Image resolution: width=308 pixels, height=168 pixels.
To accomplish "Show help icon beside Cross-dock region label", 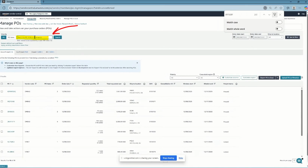I will click(214, 74).
